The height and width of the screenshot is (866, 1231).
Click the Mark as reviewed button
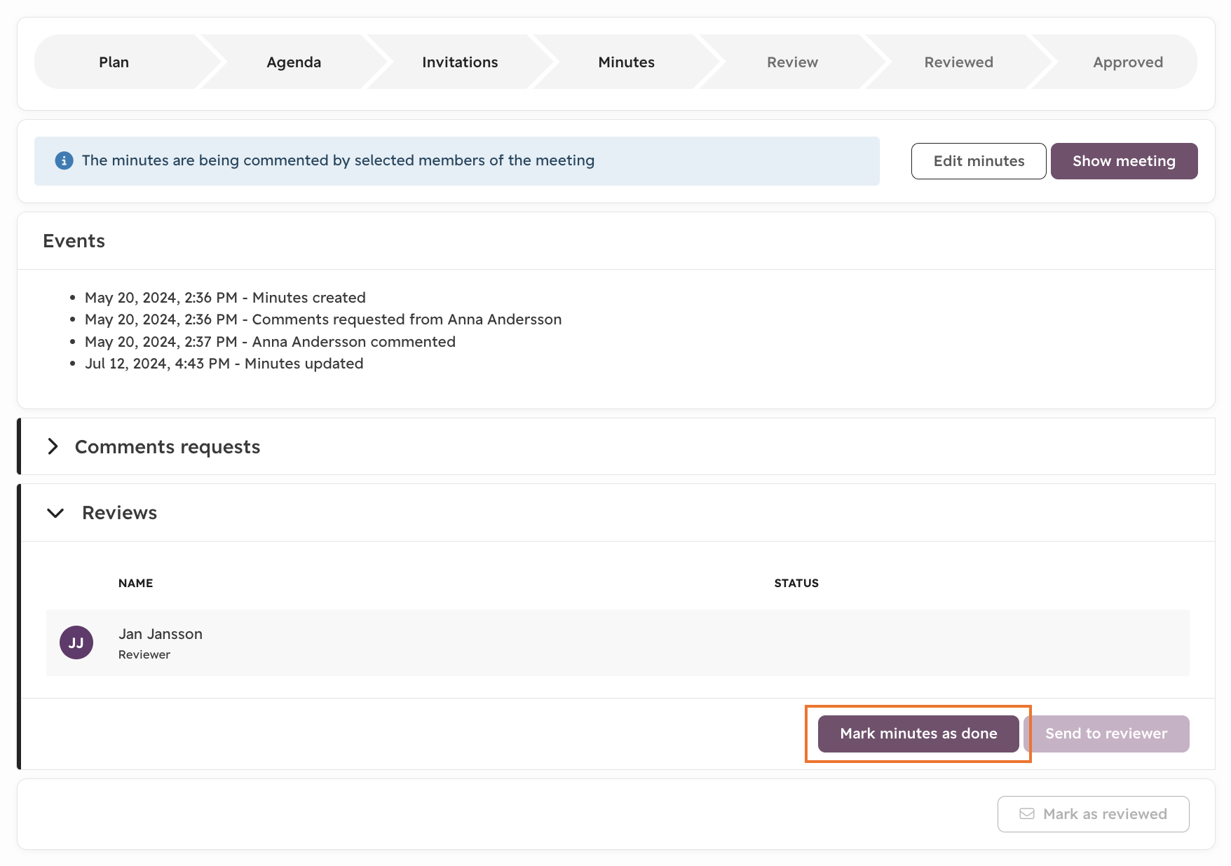click(1093, 814)
